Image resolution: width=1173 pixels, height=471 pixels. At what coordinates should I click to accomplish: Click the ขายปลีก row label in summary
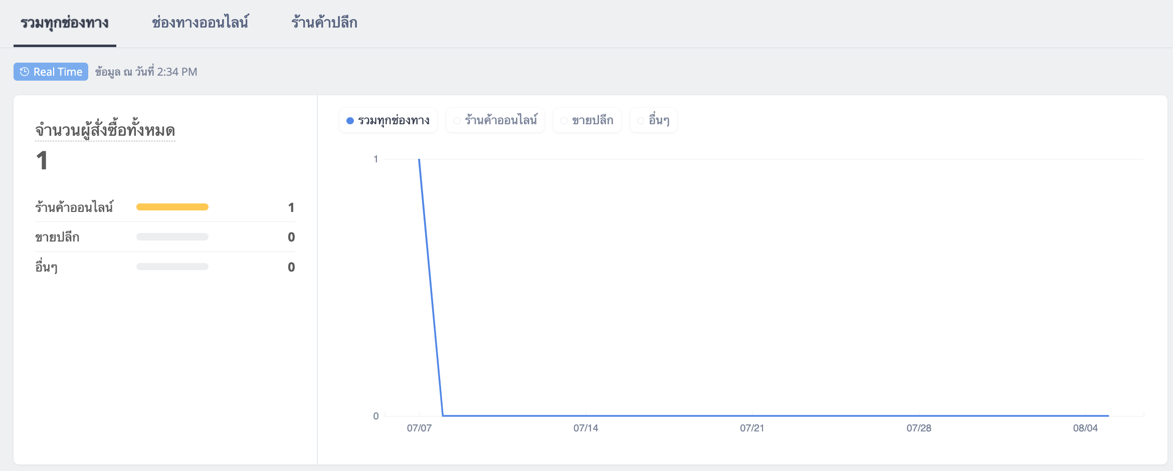[x=57, y=237]
